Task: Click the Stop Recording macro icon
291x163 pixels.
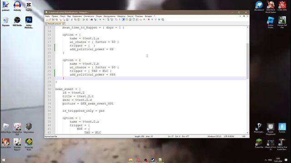Action: tap(152, 19)
